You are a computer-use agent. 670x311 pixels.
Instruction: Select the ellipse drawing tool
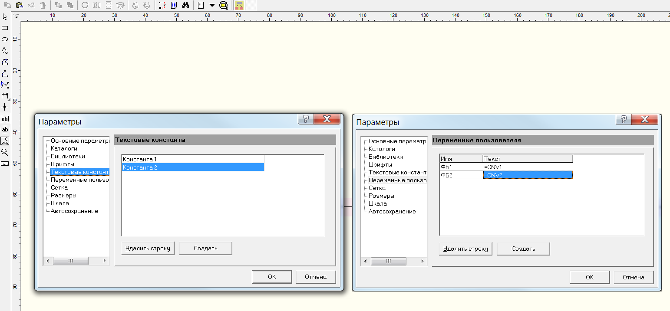pos(5,39)
